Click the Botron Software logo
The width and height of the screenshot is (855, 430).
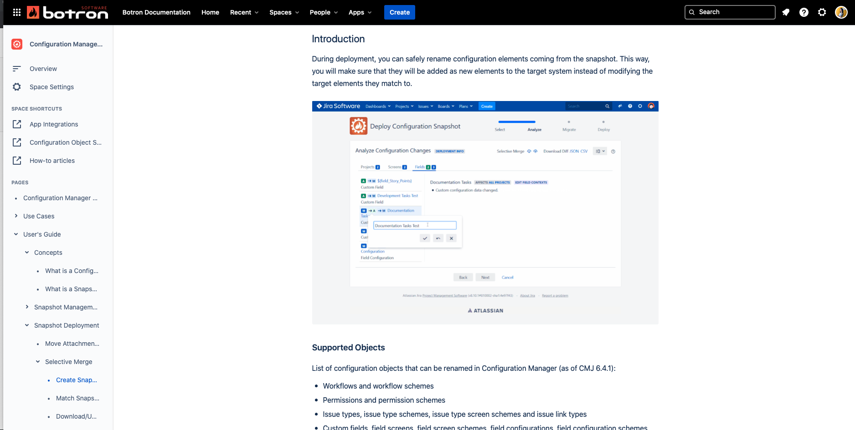pos(67,12)
